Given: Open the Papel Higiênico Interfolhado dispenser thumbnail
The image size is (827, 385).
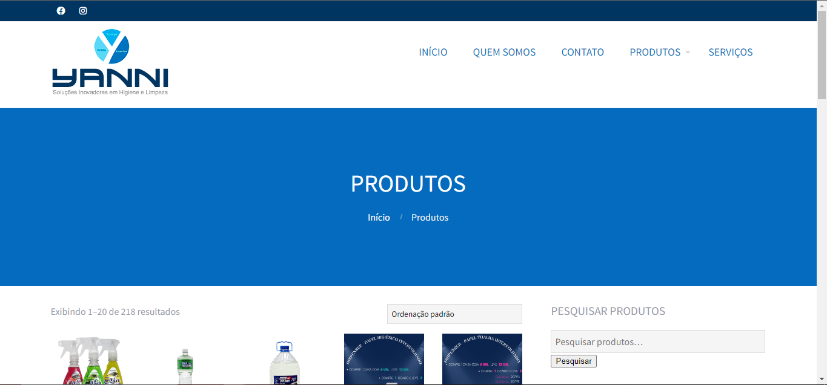Looking at the screenshot, I should (384, 359).
